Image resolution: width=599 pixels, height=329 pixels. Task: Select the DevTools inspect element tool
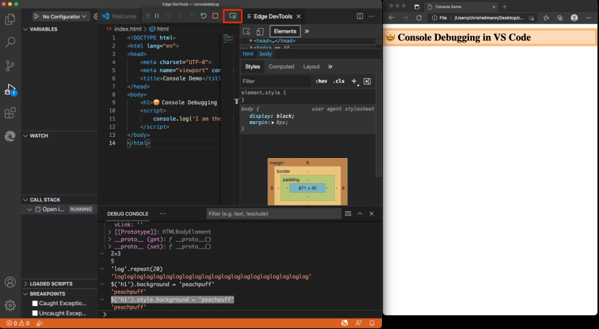tap(247, 31)
